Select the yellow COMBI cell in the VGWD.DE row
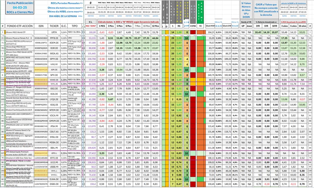The image size is (314, 188). [193, 80]
